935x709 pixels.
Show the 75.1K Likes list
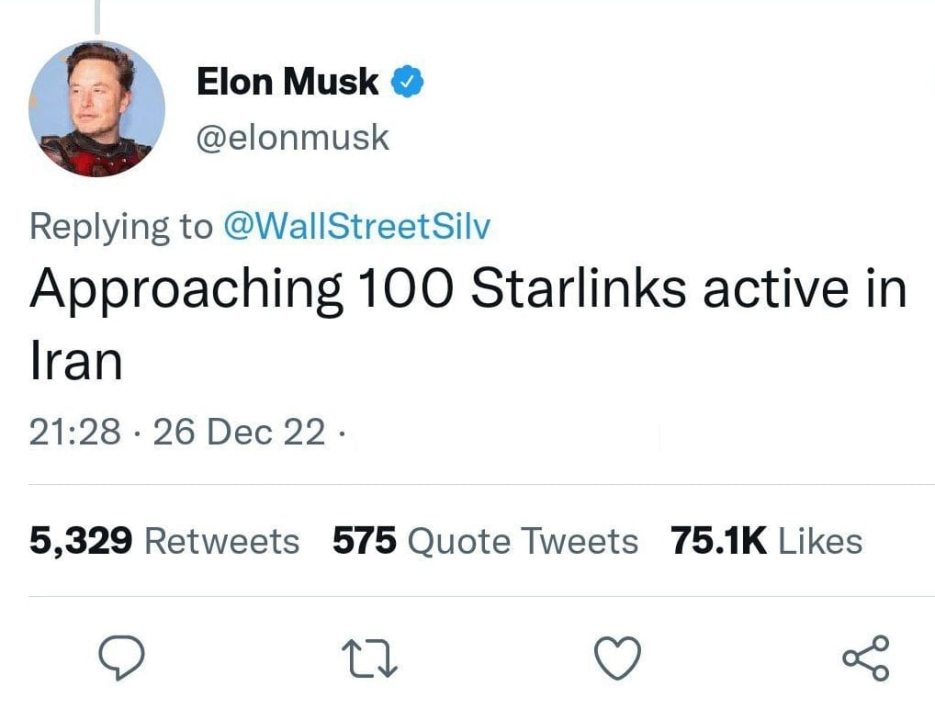coord(767,541)
